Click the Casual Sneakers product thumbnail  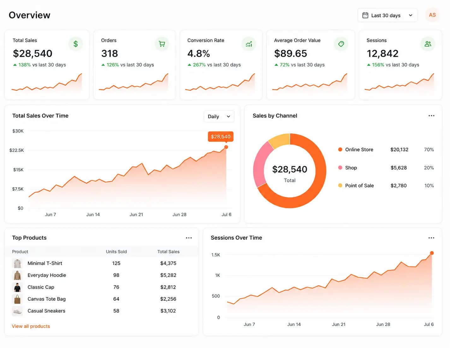[17, 311]
